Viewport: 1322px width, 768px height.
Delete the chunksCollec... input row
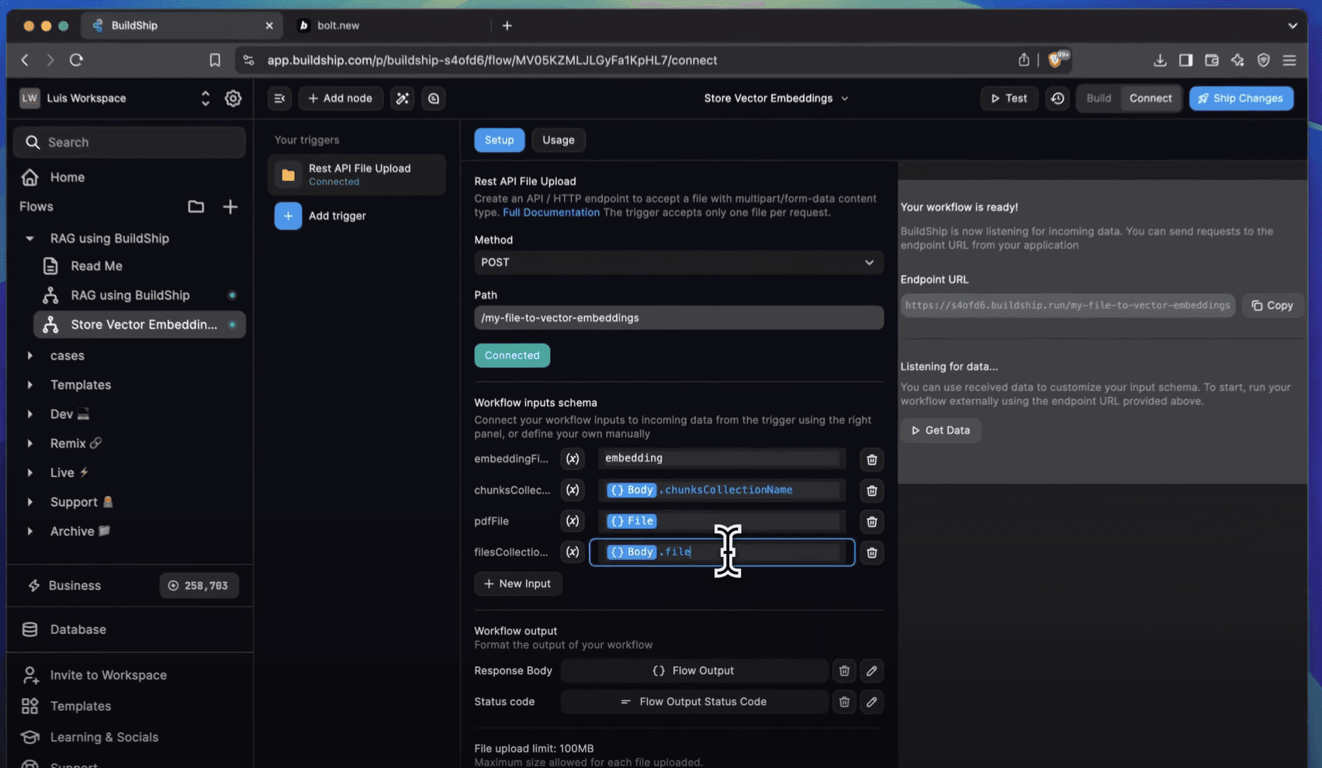pyautogui.click(x=871, y=490)
